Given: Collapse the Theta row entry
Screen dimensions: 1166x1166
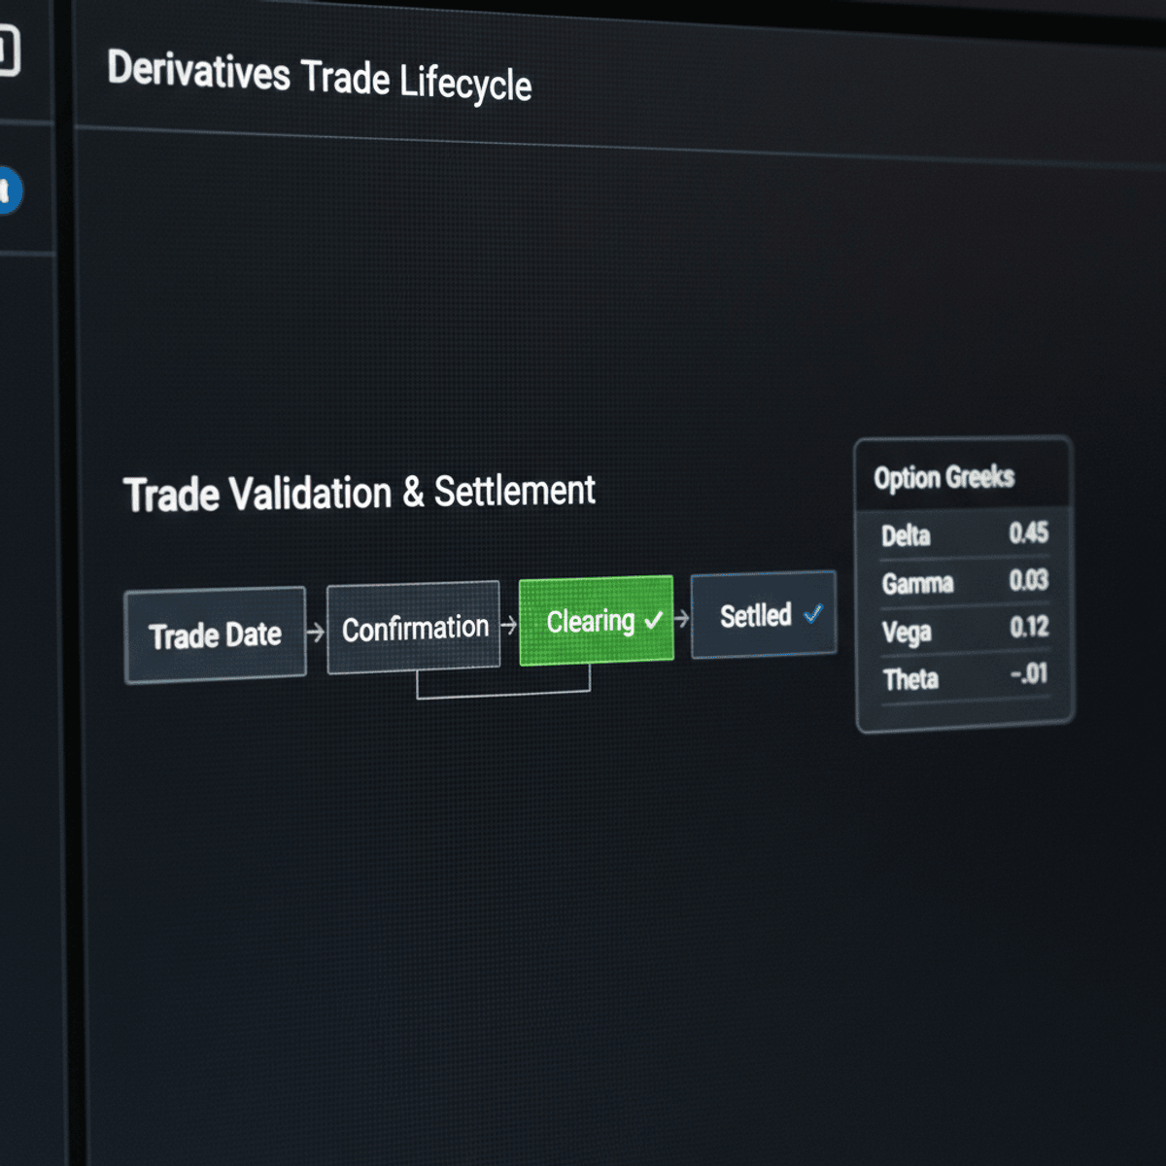Looking at the screenshot, I should [x=964, y=679].
